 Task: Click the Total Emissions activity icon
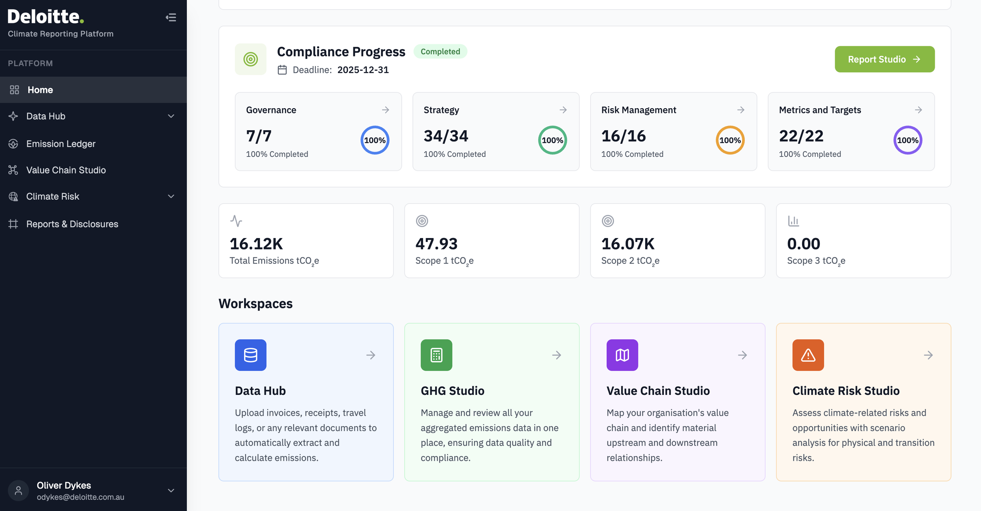(x=236, y=221)
